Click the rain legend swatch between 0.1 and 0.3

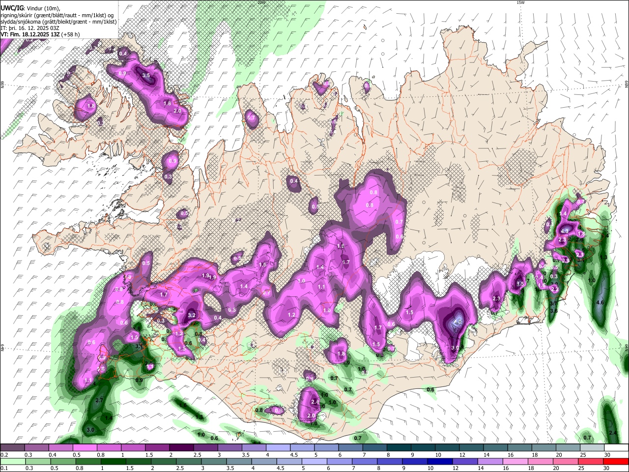[x=12, y=461]
